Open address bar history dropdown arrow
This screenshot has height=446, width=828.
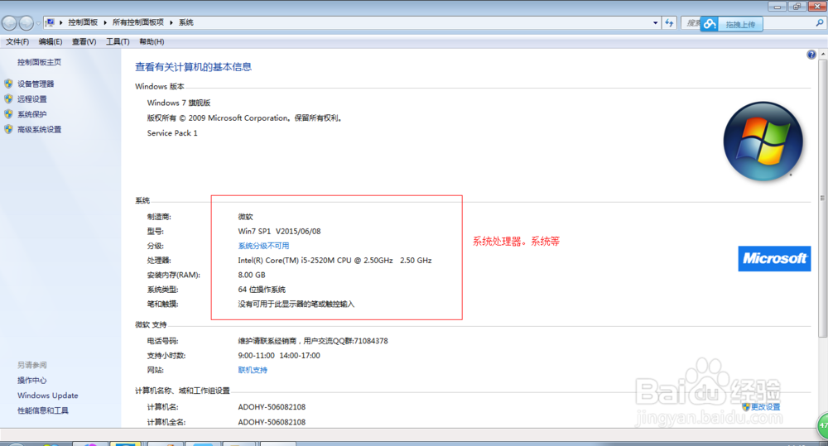[x=655, y=22]
